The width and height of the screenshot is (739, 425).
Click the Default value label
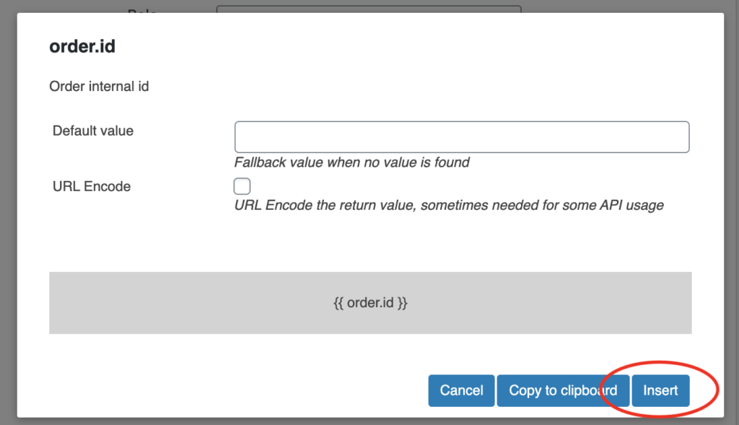[x=93, y=131]
